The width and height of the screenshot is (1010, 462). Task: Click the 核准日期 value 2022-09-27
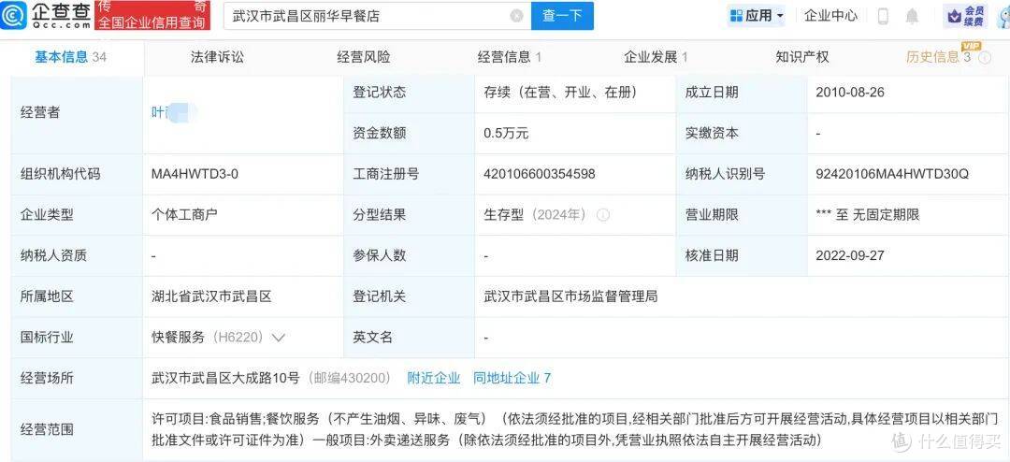point(849,255)
